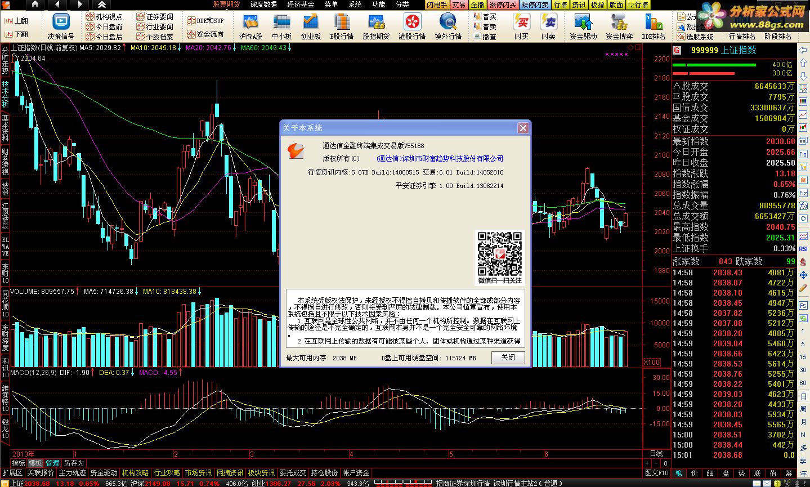
Task: Open 机构攻略 bottom tab
Action: (135, 473)
